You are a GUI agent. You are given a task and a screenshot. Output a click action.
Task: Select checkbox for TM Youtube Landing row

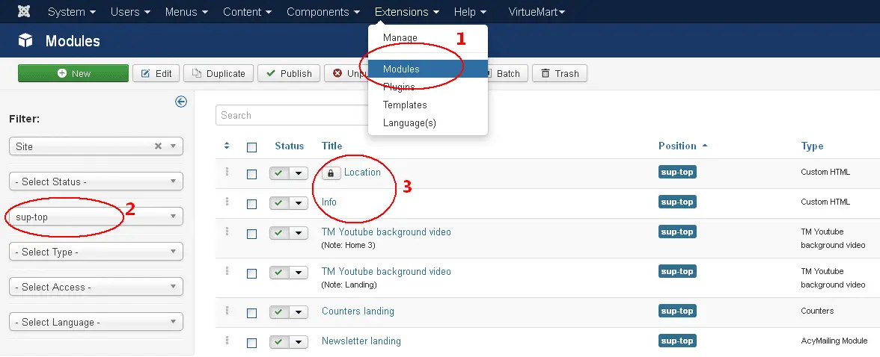click(x=252, y=273)
